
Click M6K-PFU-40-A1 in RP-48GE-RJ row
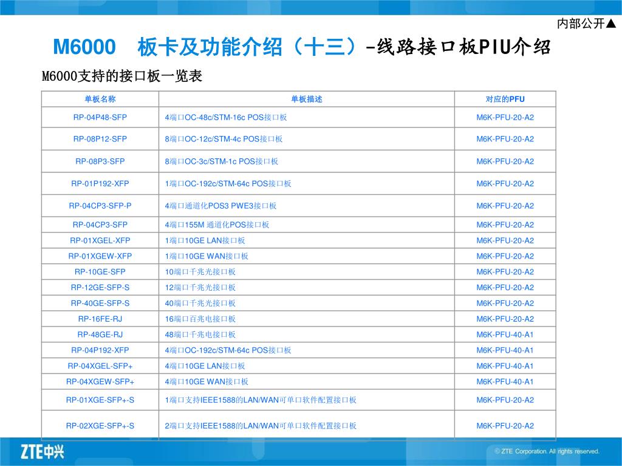[505, 334]
